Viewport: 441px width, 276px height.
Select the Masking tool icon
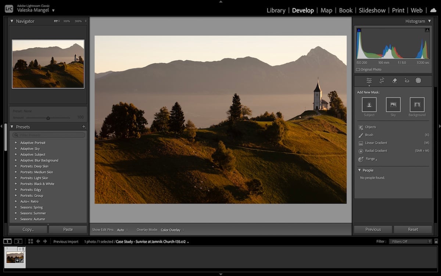[x=418, y=80]
